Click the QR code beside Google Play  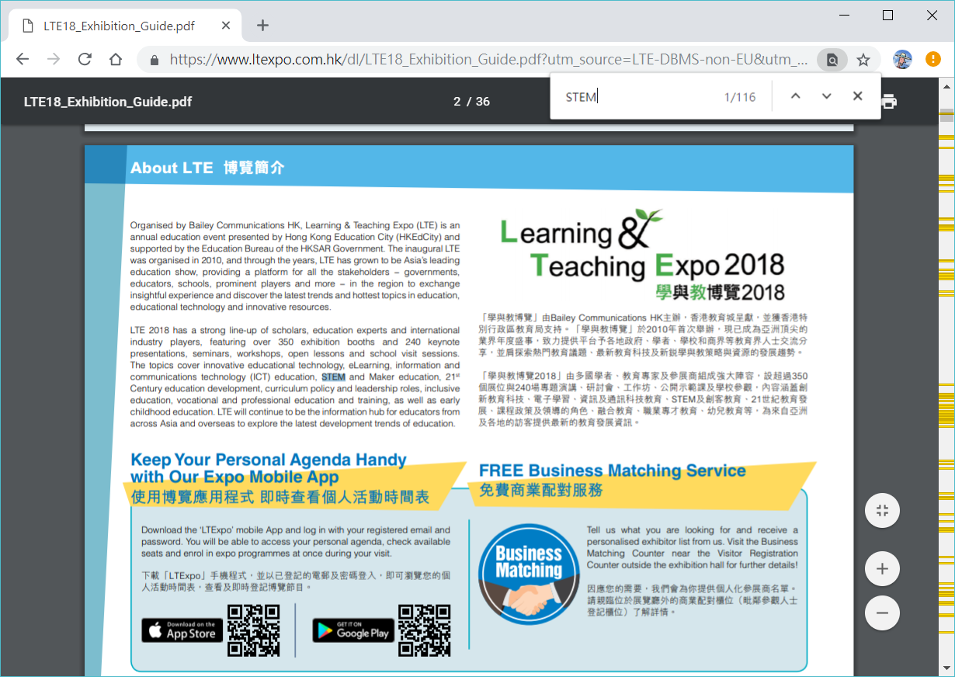coord(424,630)
